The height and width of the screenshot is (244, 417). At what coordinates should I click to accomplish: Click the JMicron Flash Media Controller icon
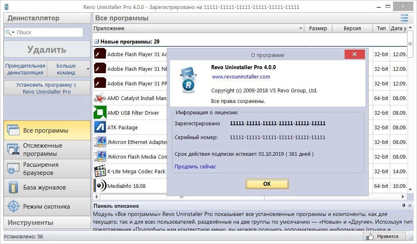pos(100,156)
